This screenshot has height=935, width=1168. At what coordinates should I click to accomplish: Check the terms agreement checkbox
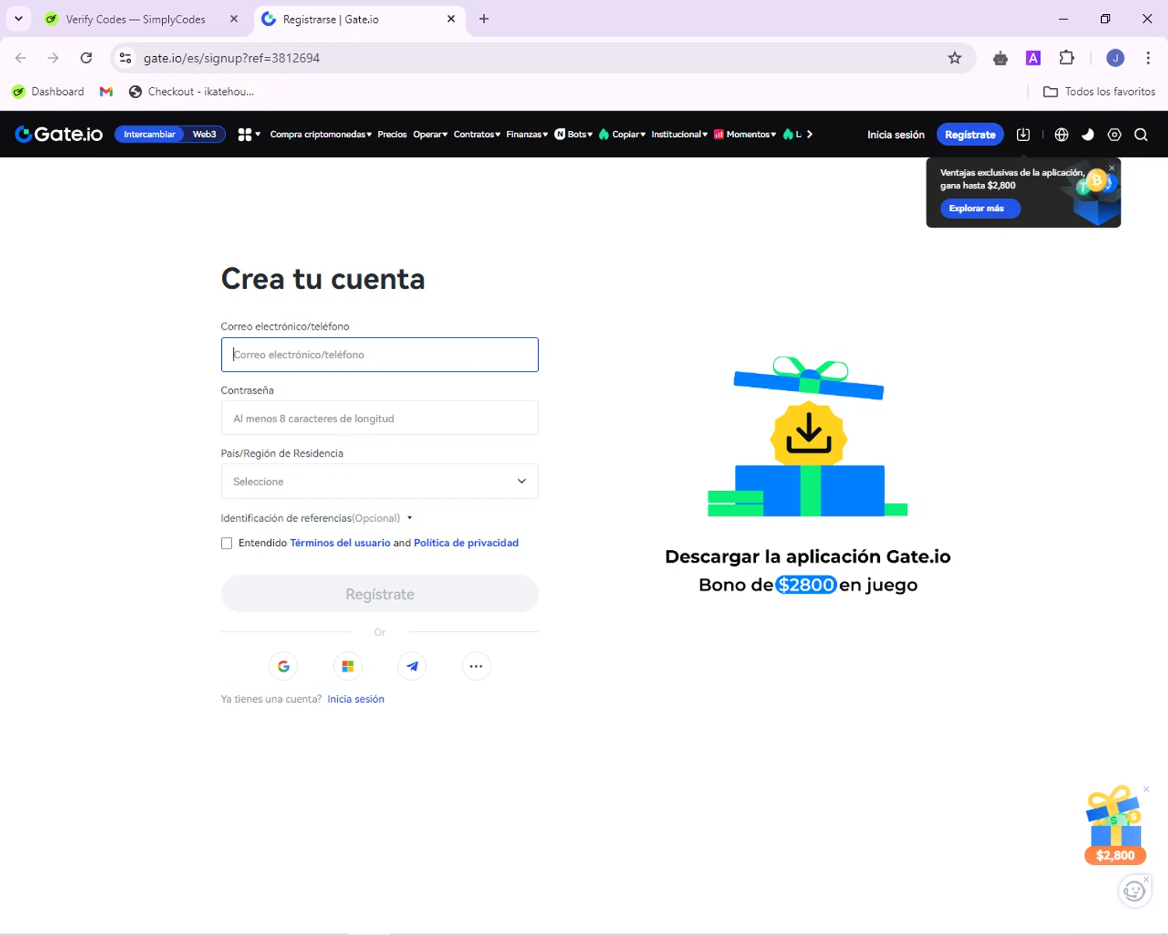tap(227, 543)
